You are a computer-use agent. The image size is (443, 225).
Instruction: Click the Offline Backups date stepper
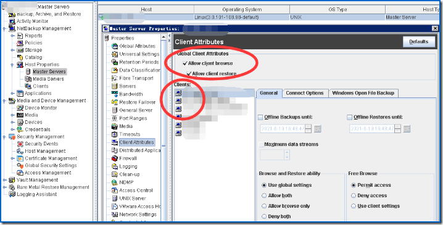pyautogui.click(x=308, y=129)
